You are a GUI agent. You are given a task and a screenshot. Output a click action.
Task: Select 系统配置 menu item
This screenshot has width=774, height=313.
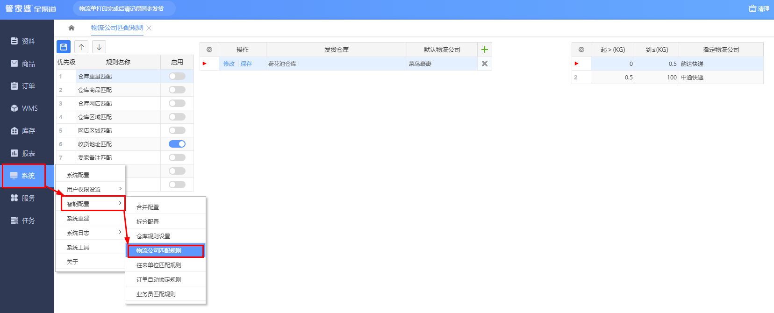point(90,175)
